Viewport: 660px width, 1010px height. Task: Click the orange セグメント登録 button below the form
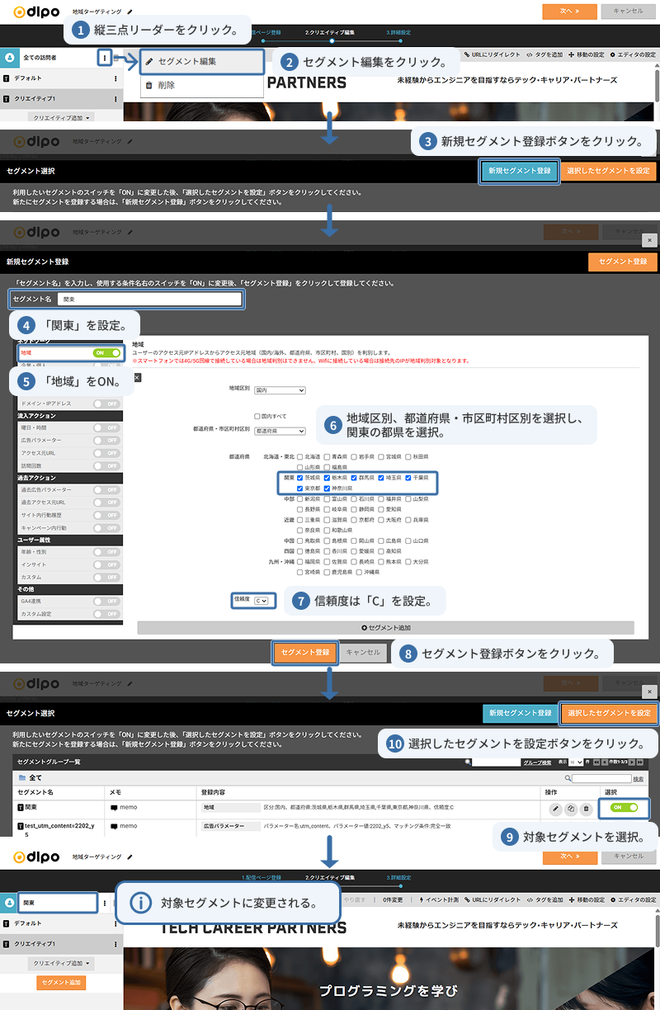pyautogui.click(x=305, y=652)
